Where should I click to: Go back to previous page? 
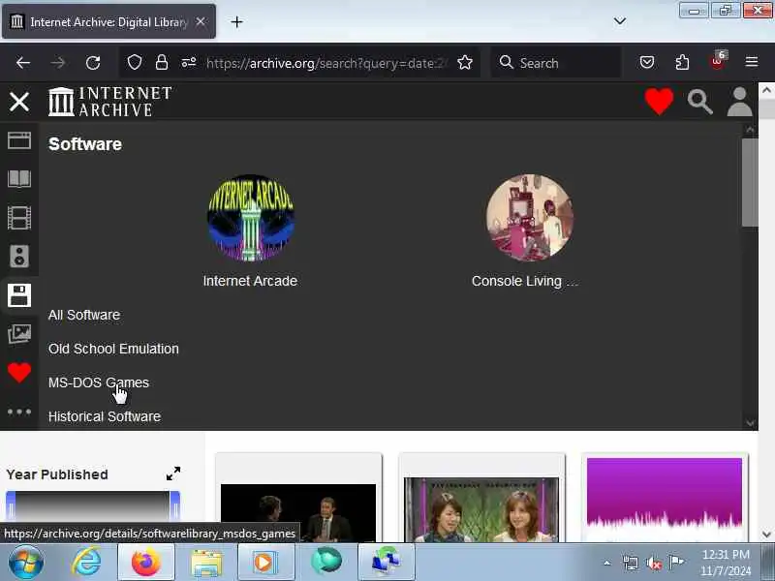pyautogui.click(x=23, y=63)
